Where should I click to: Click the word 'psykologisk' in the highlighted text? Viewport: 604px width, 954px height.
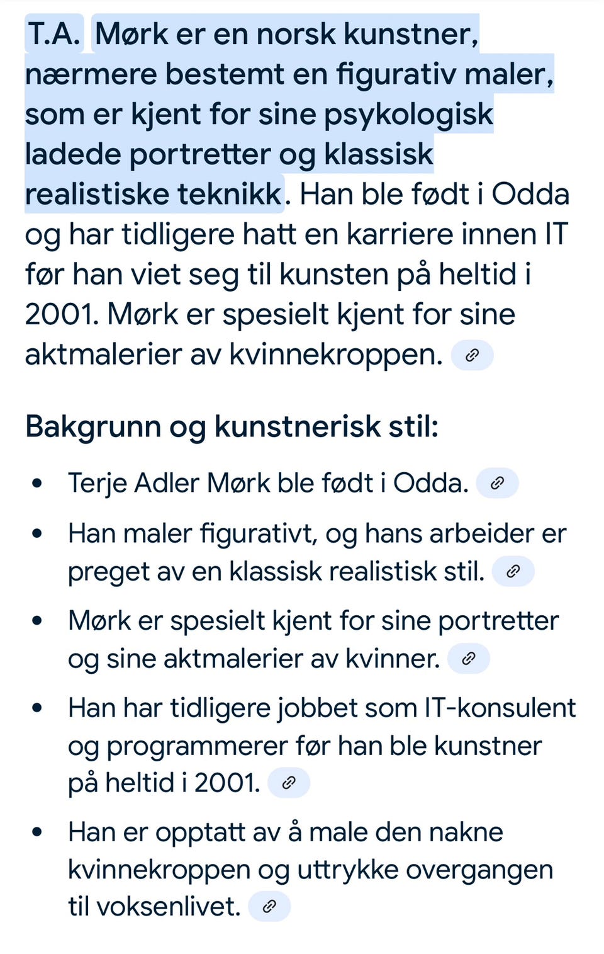[x=408, y=115]
